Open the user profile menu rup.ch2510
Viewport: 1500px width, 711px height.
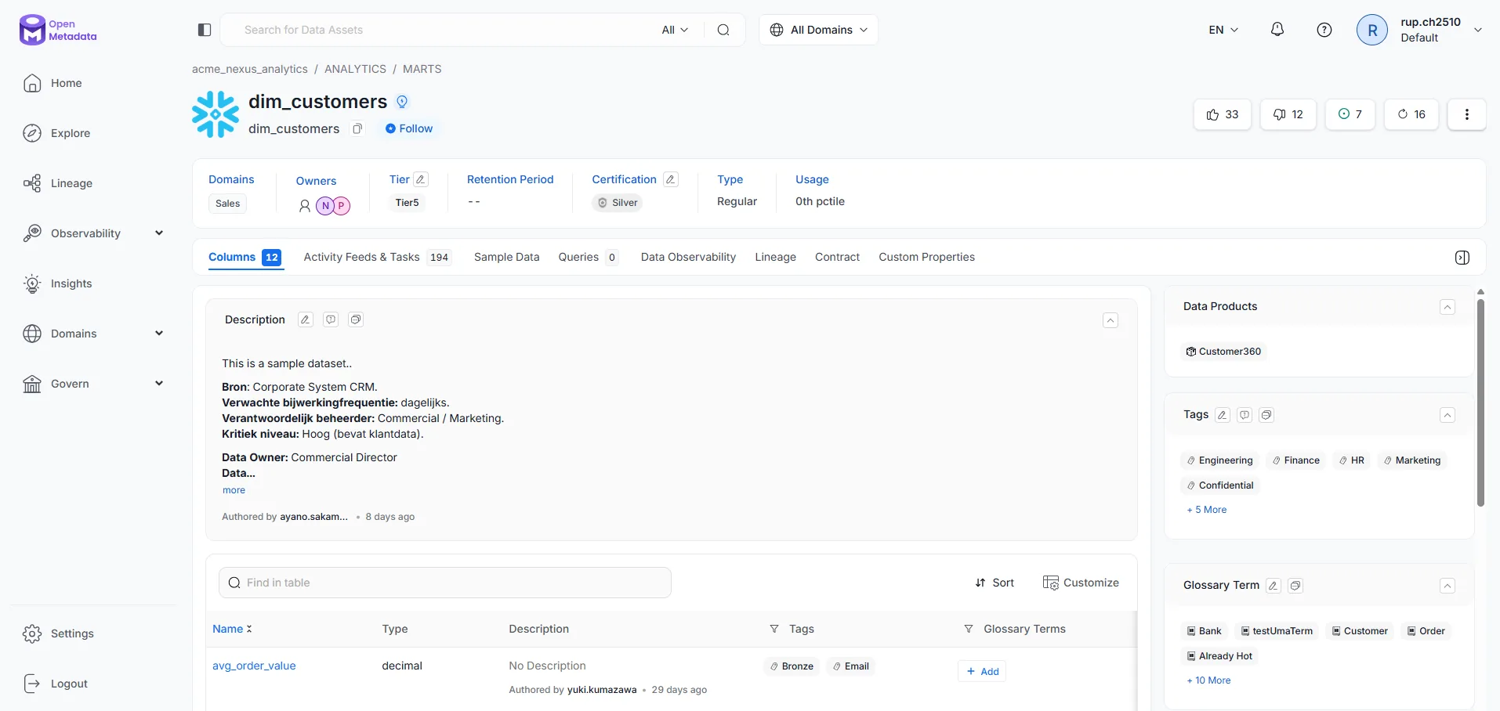[1420, 30]
